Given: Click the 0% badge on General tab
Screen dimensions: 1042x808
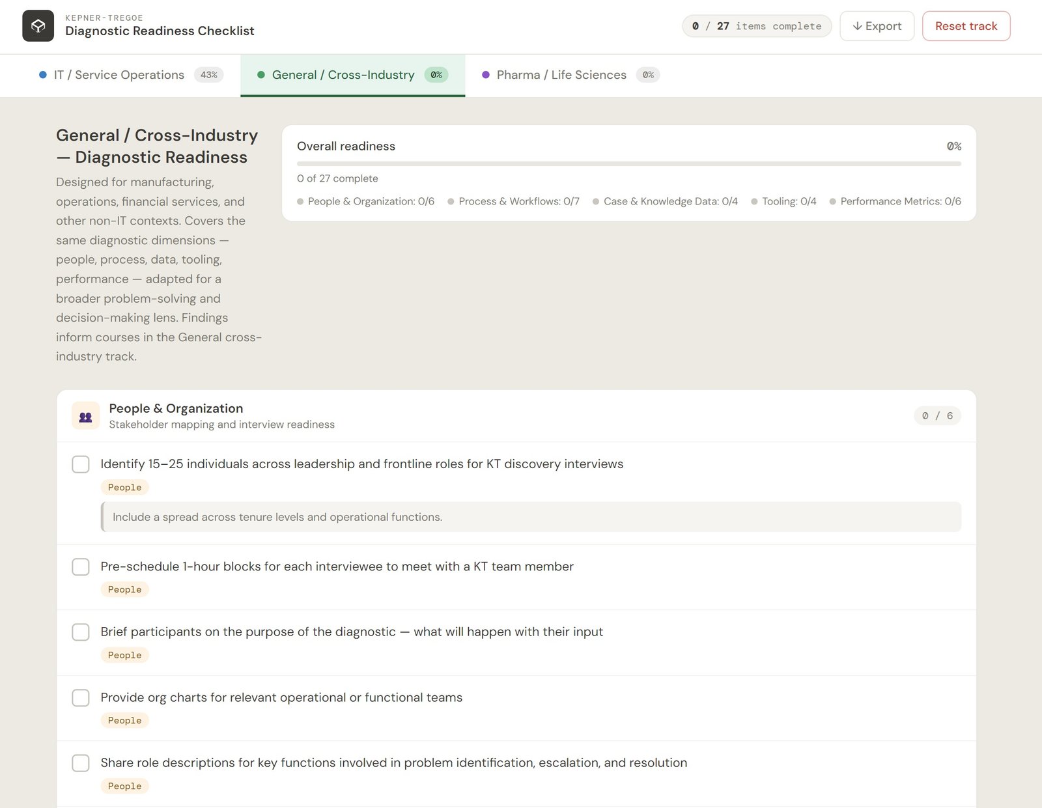Looking at the screenshot, I should coord(436,75).
